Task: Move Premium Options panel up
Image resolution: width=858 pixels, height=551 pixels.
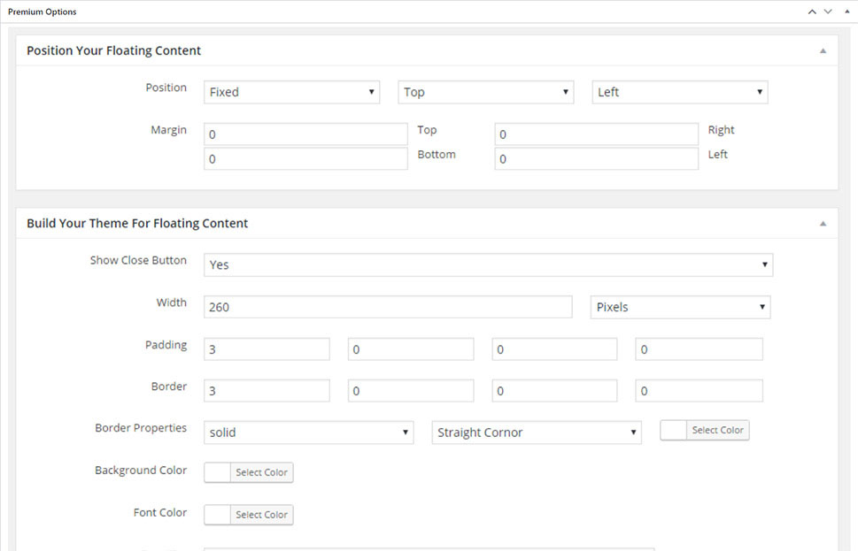Action: (x=812, y=11)
